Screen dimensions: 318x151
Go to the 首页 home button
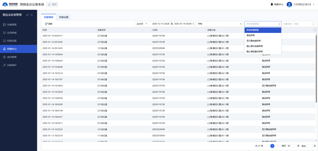pos(52,5)
